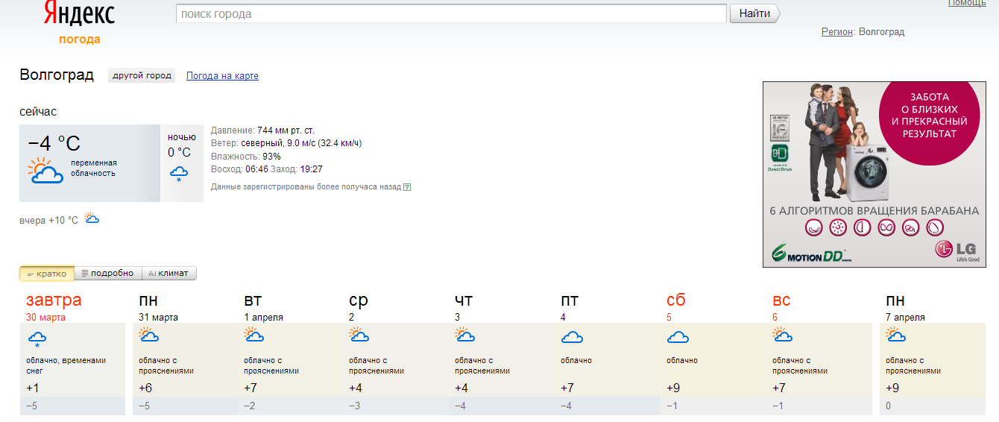The width and height of the screenshot is (999, 422).
Task: Click the weather icon for 31 марта
Action: pos(149,336)
